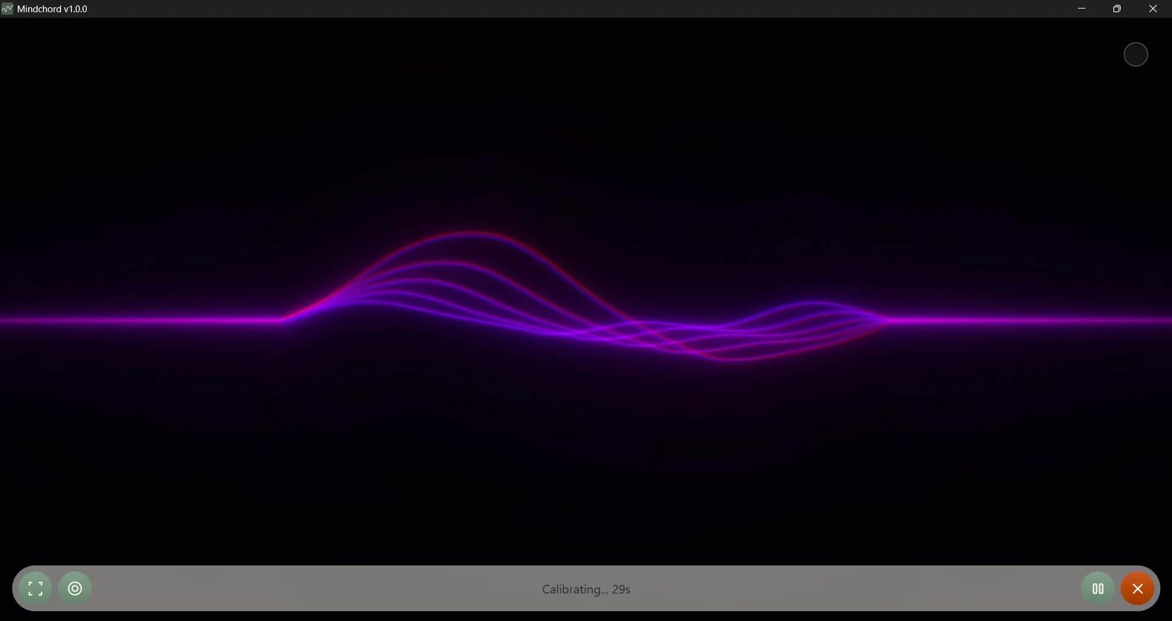Screen dimensions: 1172x621
Task: Click the Calibrating... 29s status text
Action: tap(586, 589)
